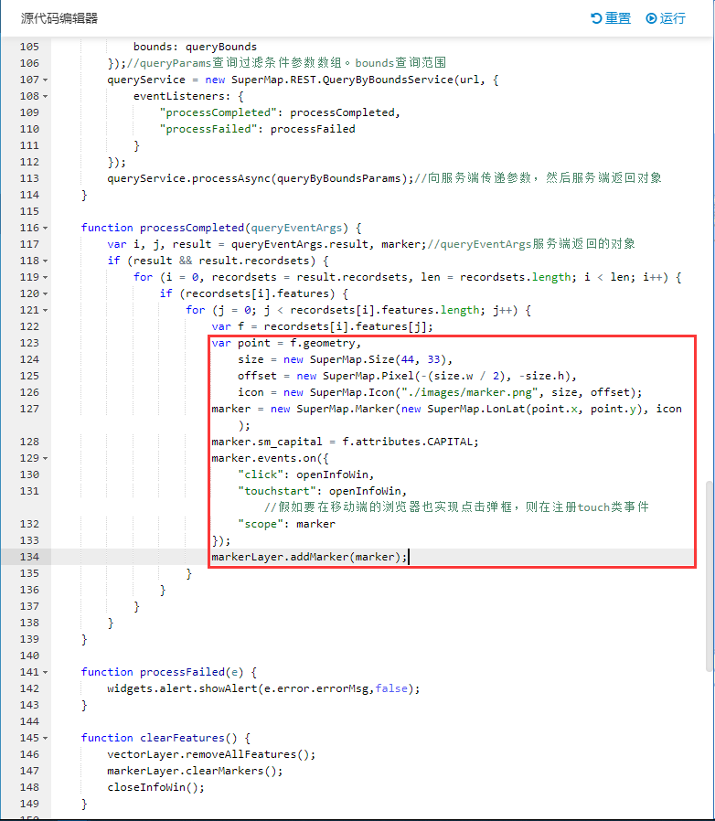Viewport: 715px width, 821px height.
Task: Click text "markerLayer.addMarker(marker);"
Action: coord(309,557)
